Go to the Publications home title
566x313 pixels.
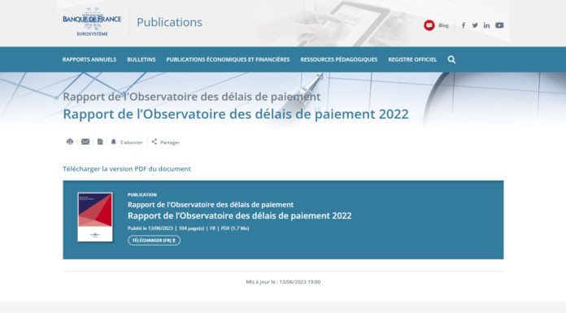169,22
